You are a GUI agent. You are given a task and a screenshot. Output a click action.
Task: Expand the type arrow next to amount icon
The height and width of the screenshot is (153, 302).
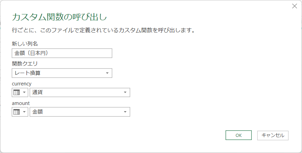(x=24, y=112)
